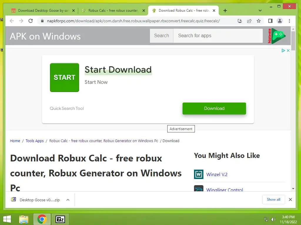Click the browser back arrow
The width and height of the screenshot is (301, 225).
tap(12, 21)
